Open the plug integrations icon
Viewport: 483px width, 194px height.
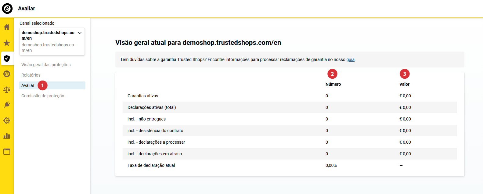7,105
